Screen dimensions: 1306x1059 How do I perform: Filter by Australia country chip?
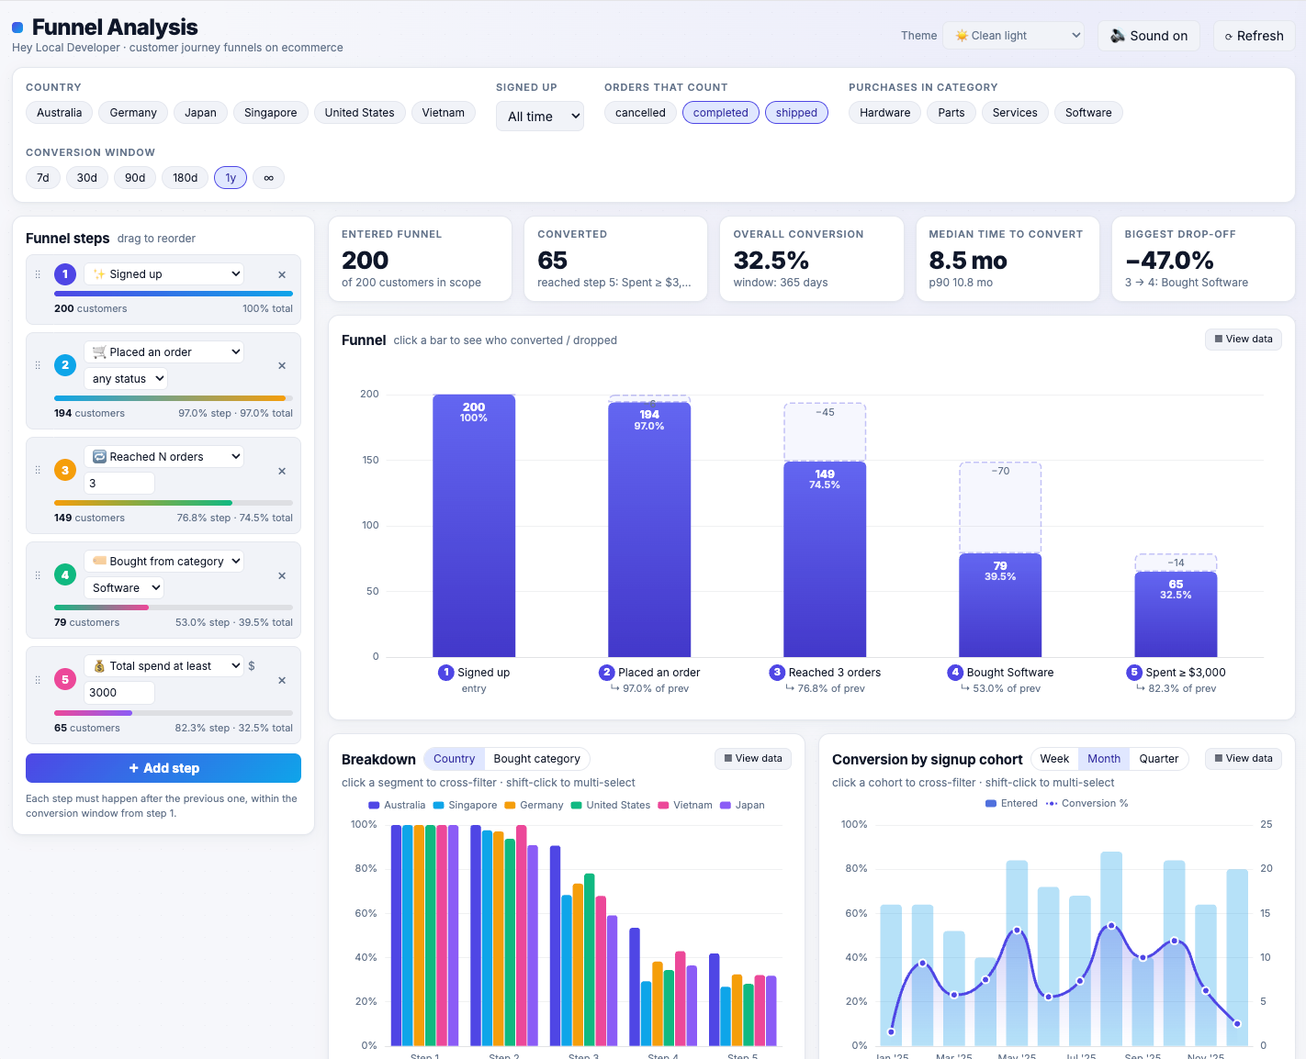(60, 113)
